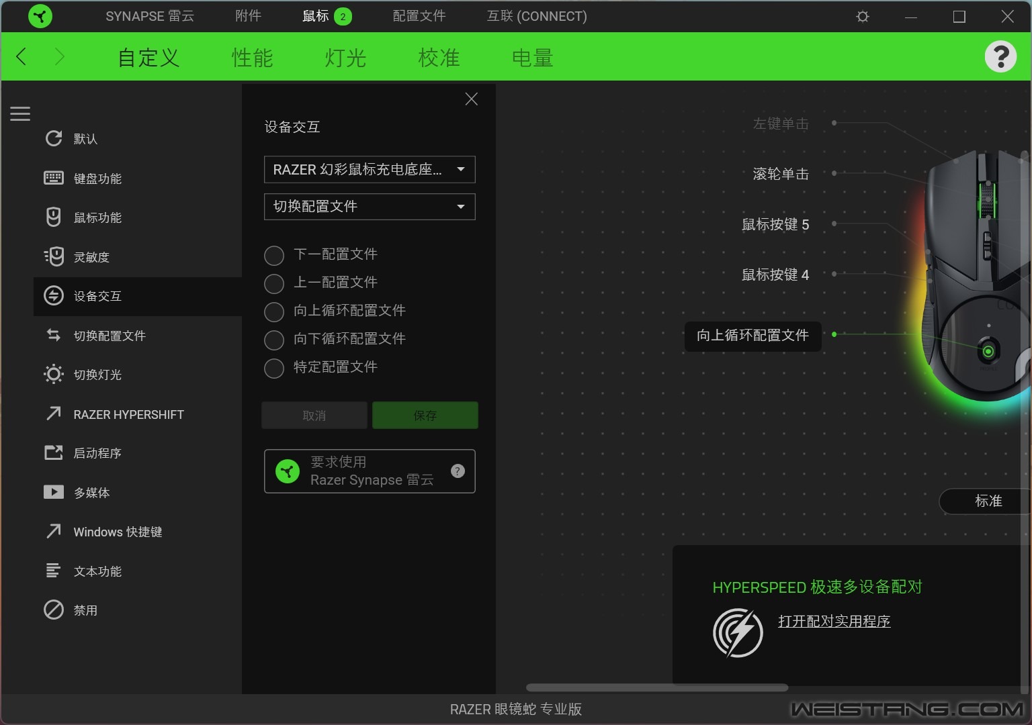This screenshot has width=1032, height=725.
Task: Click the 保存 button
Action: [425, 416]
